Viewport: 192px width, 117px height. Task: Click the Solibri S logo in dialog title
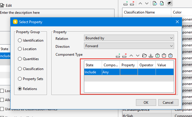tap(15, 22)
